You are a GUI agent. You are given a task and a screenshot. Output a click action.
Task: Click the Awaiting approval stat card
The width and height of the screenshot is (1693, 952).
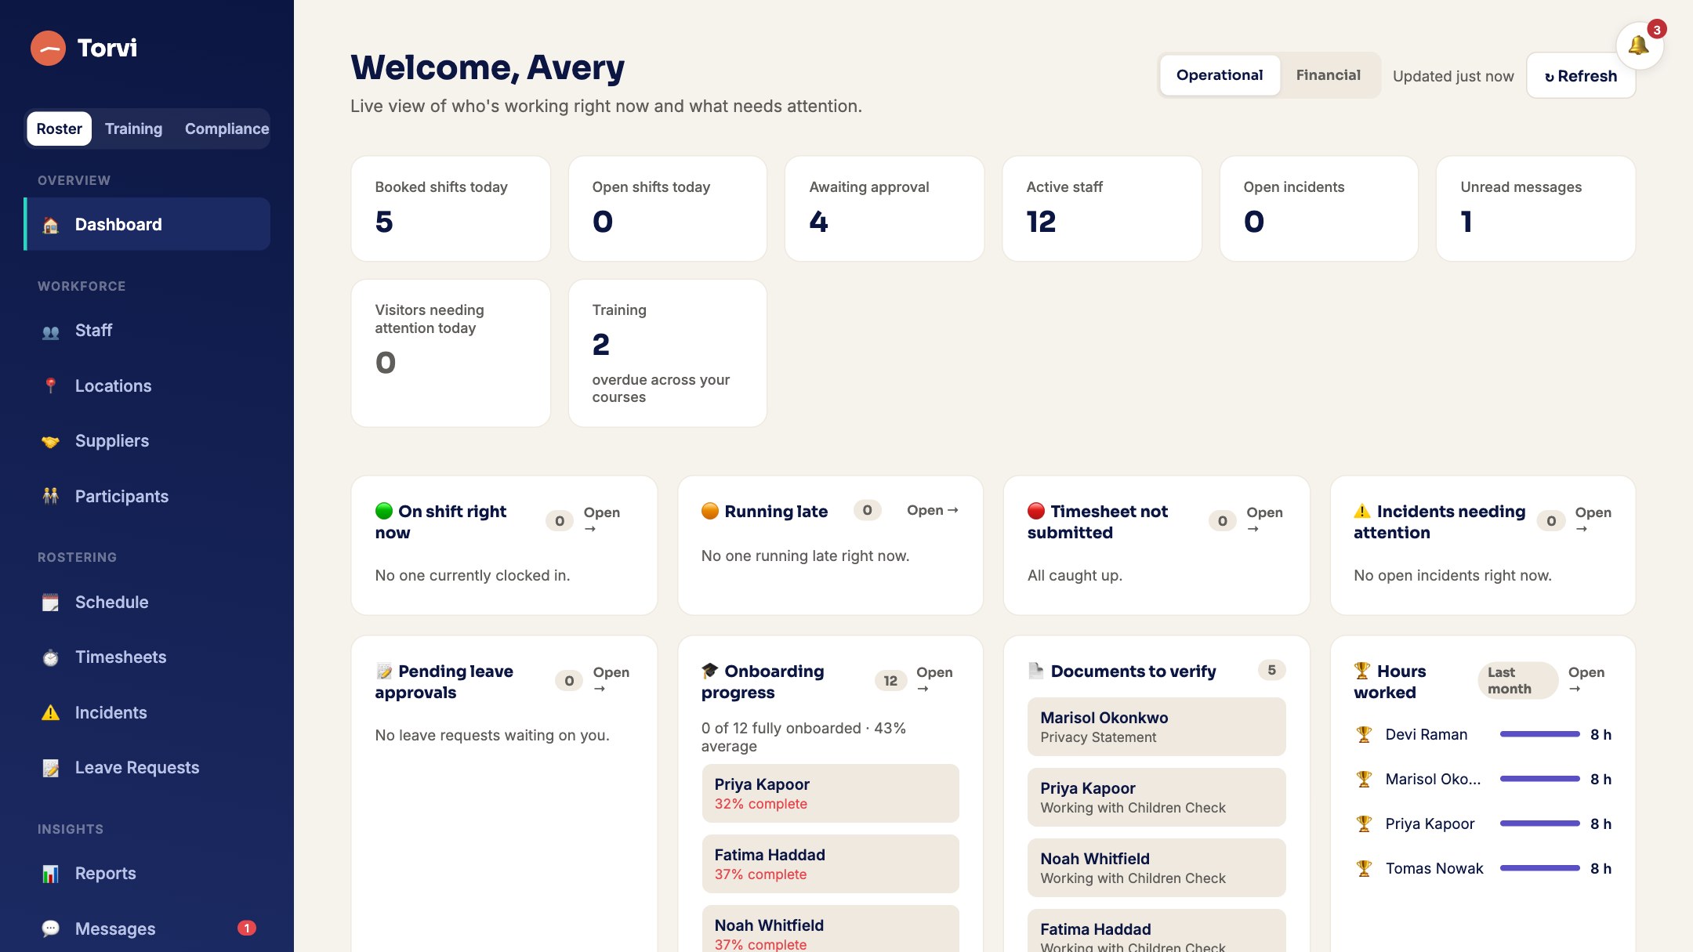884,208
